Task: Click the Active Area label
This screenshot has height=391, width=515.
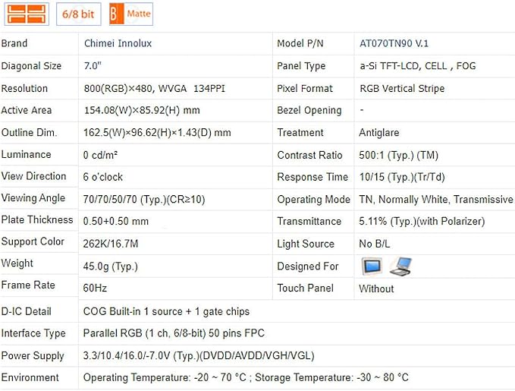Action: 27,110
